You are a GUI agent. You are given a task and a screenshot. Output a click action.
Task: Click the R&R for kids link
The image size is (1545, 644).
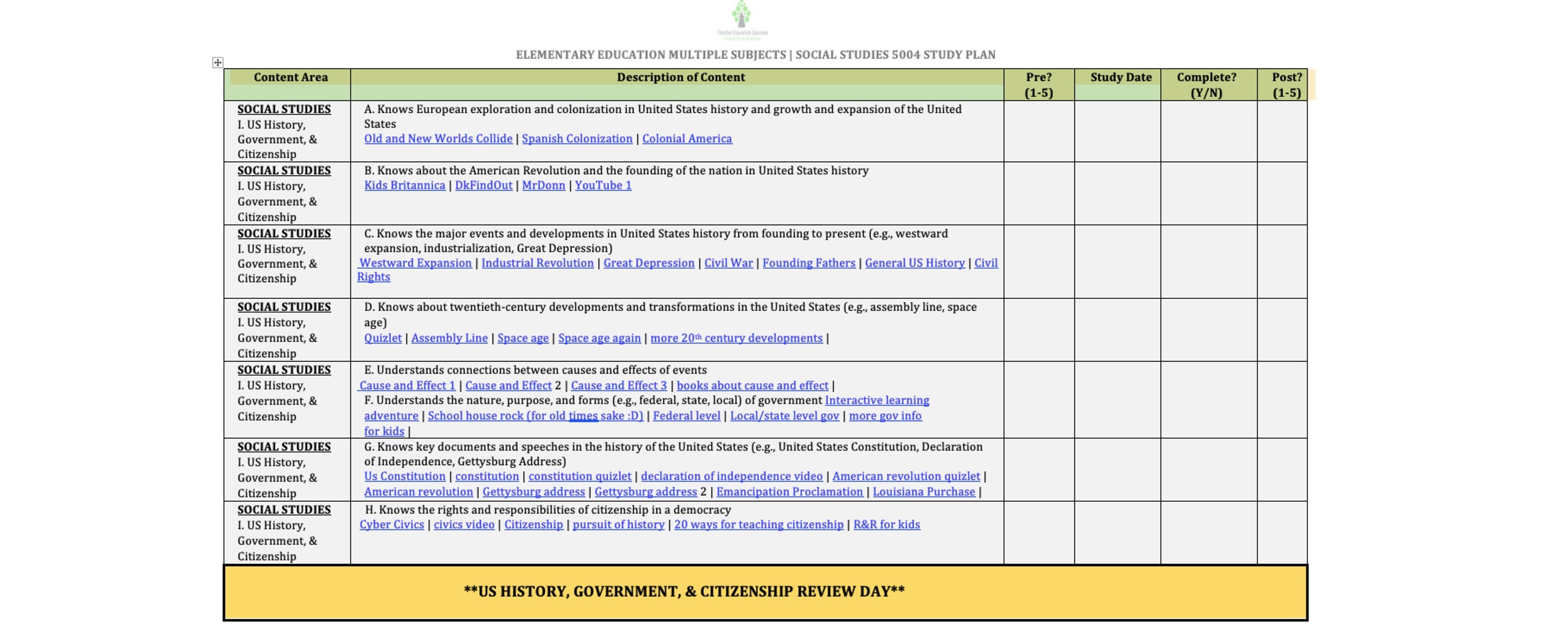(886, 524)
